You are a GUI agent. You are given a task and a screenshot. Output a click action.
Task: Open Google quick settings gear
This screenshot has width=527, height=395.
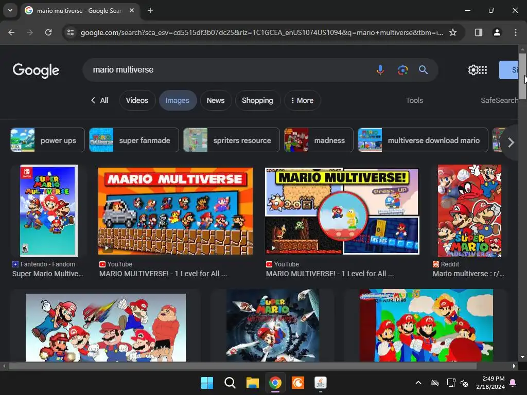473,70
